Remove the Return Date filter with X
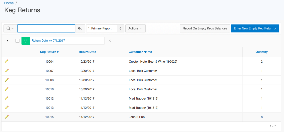 [110, 41]
